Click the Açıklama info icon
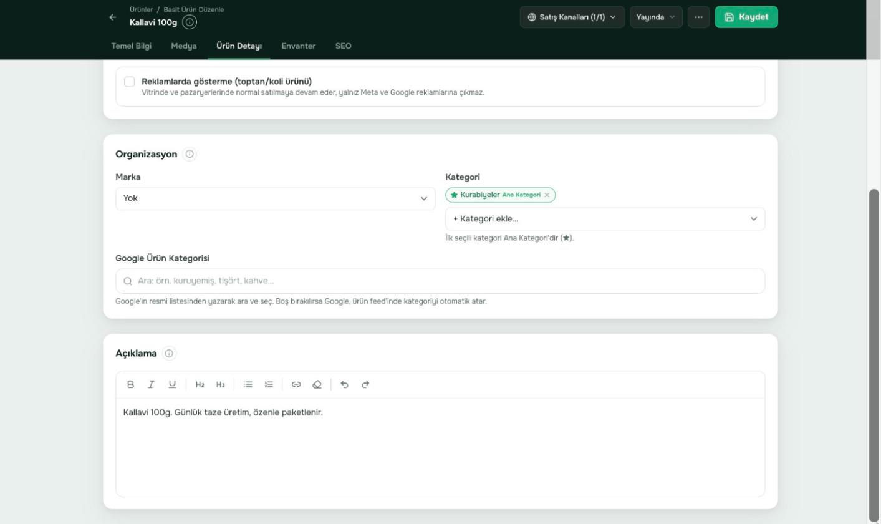This screenshot has height=524, width=881. click(x=169, y=354)
